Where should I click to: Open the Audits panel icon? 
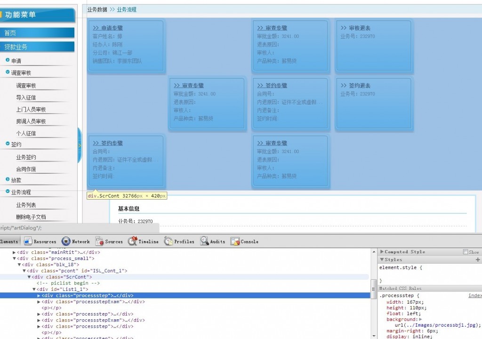pyautogui.click(x=204, y=241)
